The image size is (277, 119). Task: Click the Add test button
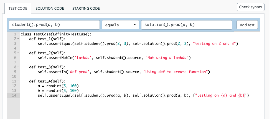point(247,25)
